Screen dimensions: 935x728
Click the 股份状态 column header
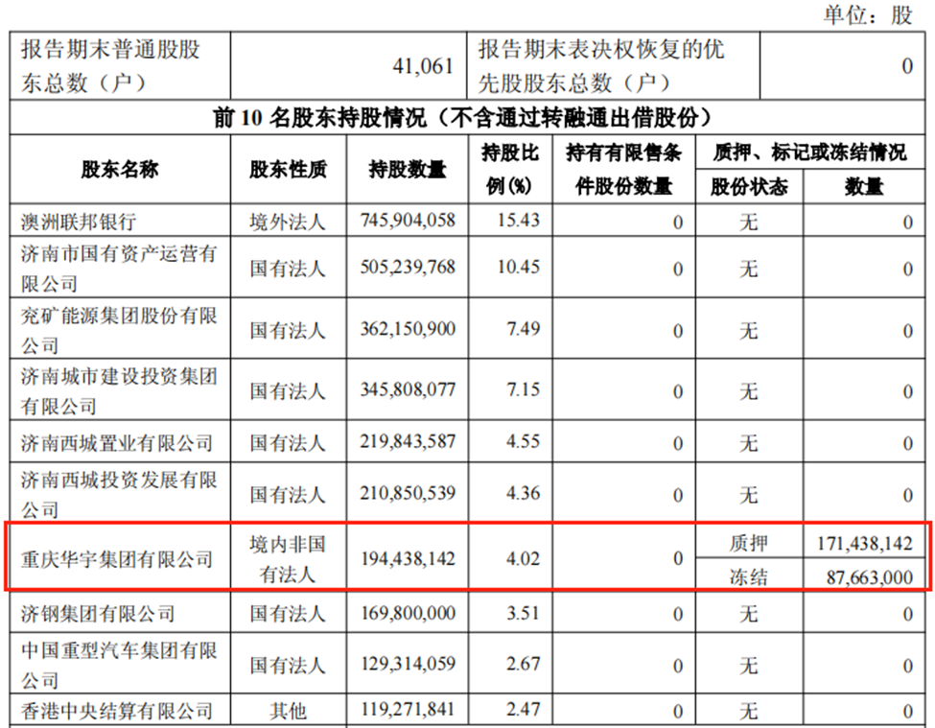(749, 187)
